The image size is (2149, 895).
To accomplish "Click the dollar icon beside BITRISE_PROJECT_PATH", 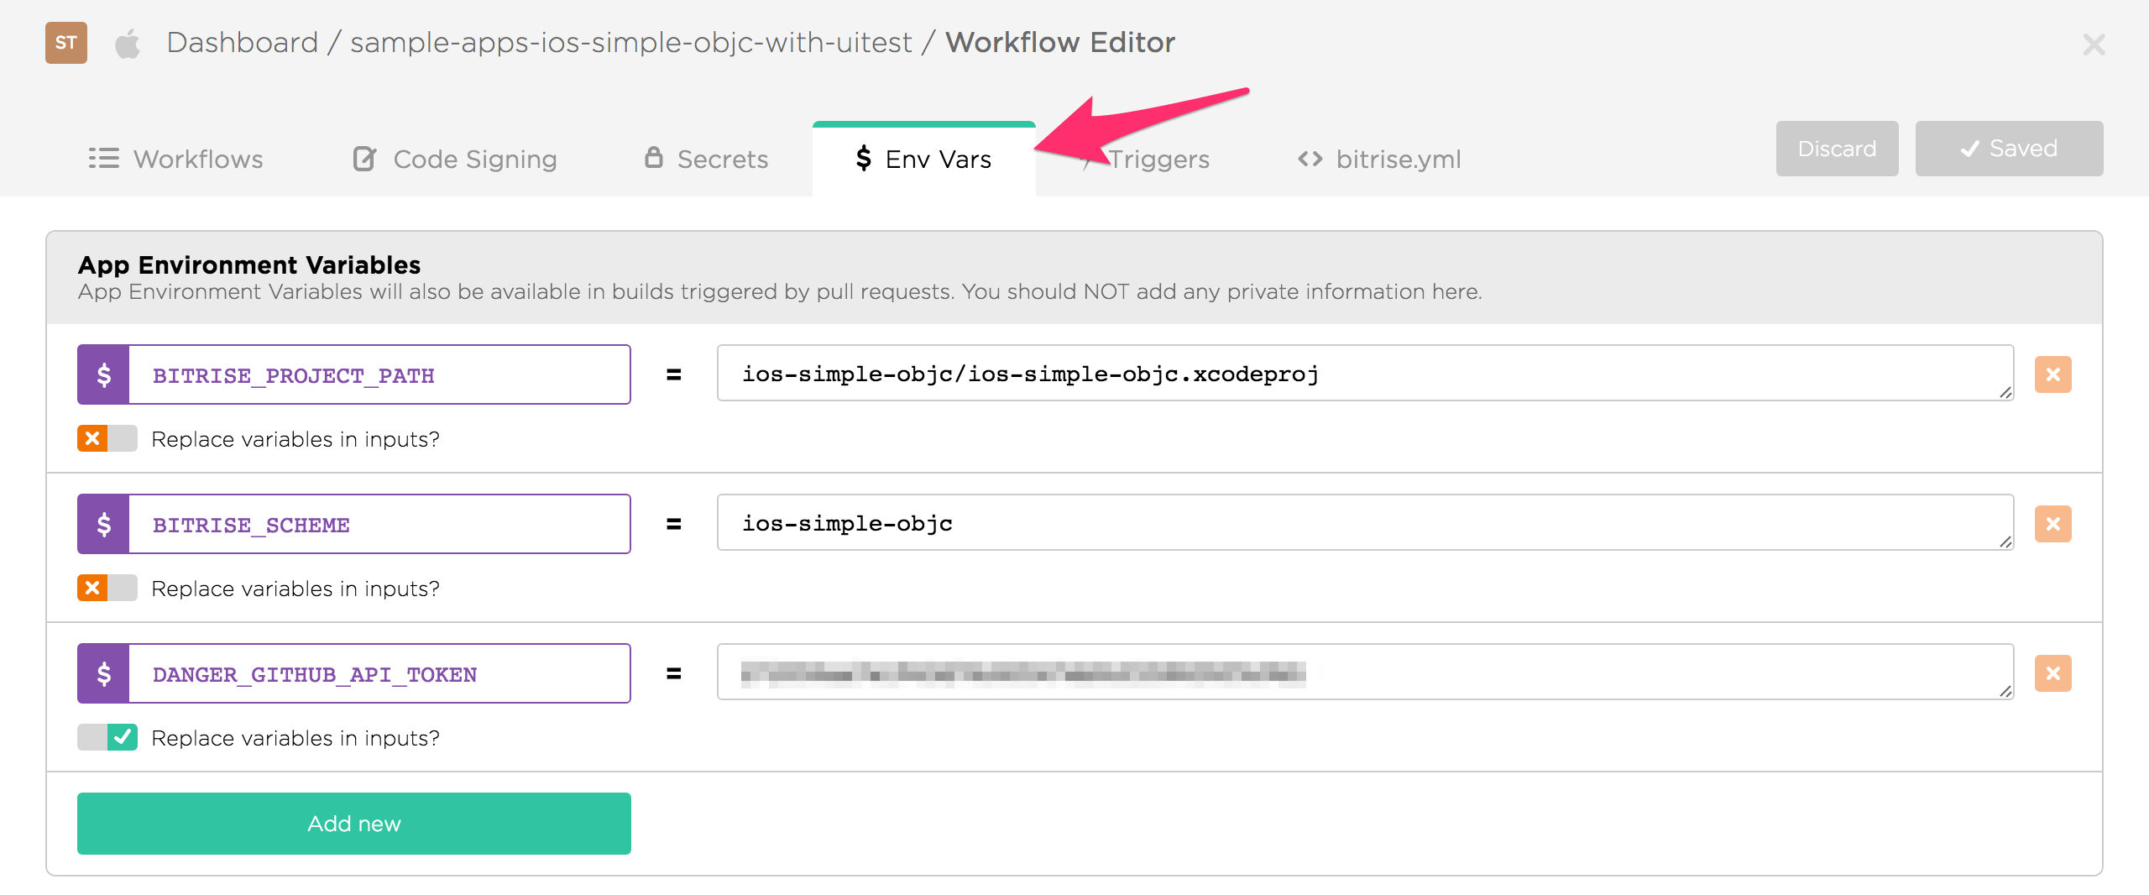I will tap(103, 374).
